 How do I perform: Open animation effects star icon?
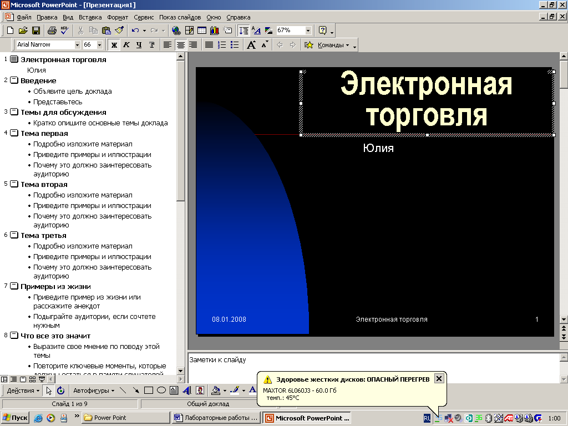tap(308, 45)
